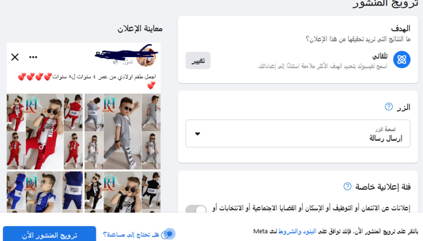423x241 pixels.
Task: Click 'ترويج المنشور الآن' promote button
Action: click(x=50, y=235)
